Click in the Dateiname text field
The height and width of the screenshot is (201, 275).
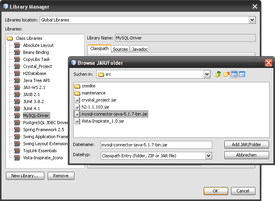coord(156,145)
